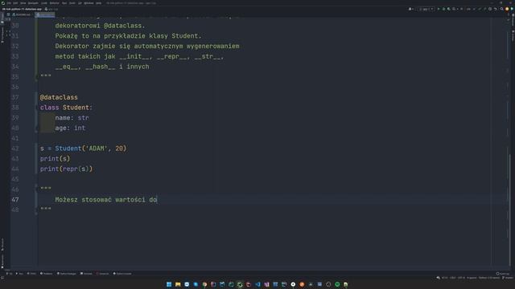515x289 pixels.
Task: Open the Services tool window tab
Action: pyautogui.click(x=102, y=274)
